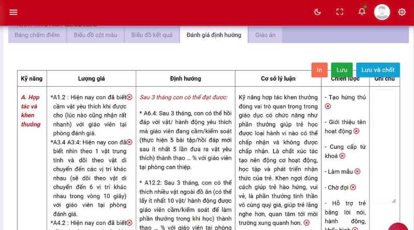
Task: Click the Kỹ năng column header
Action: (32, 79)
